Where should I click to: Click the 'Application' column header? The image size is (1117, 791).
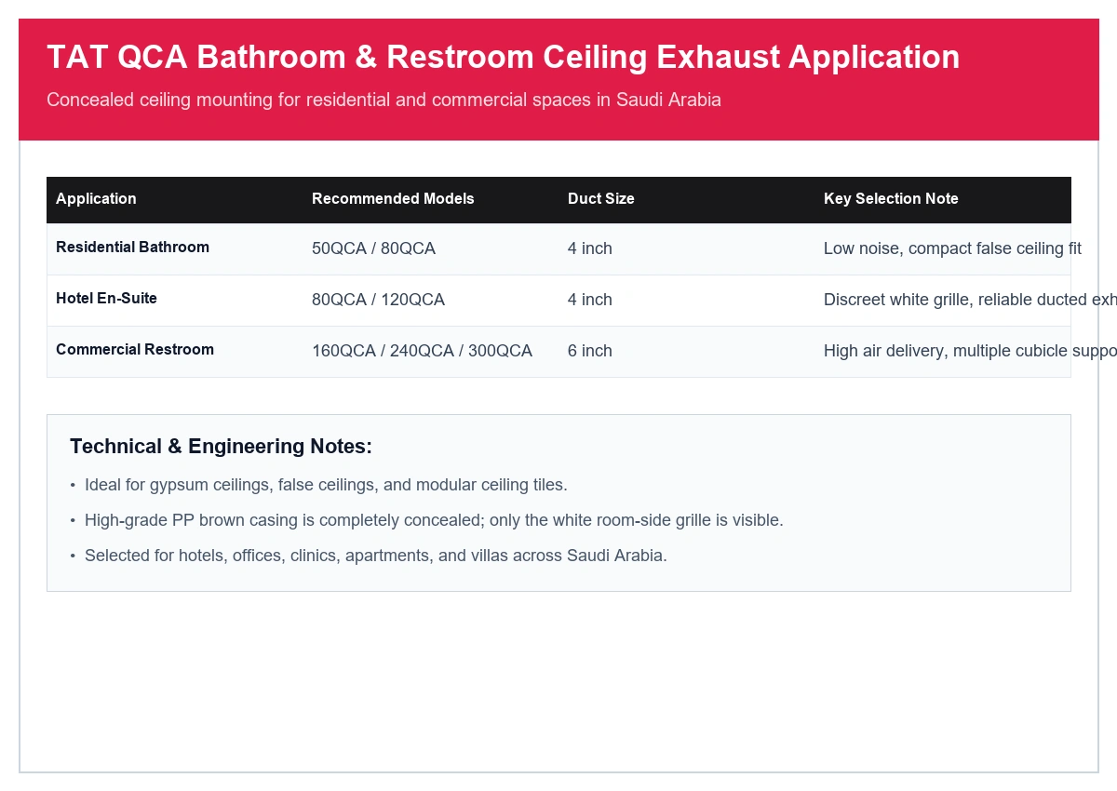coord(96,198)
